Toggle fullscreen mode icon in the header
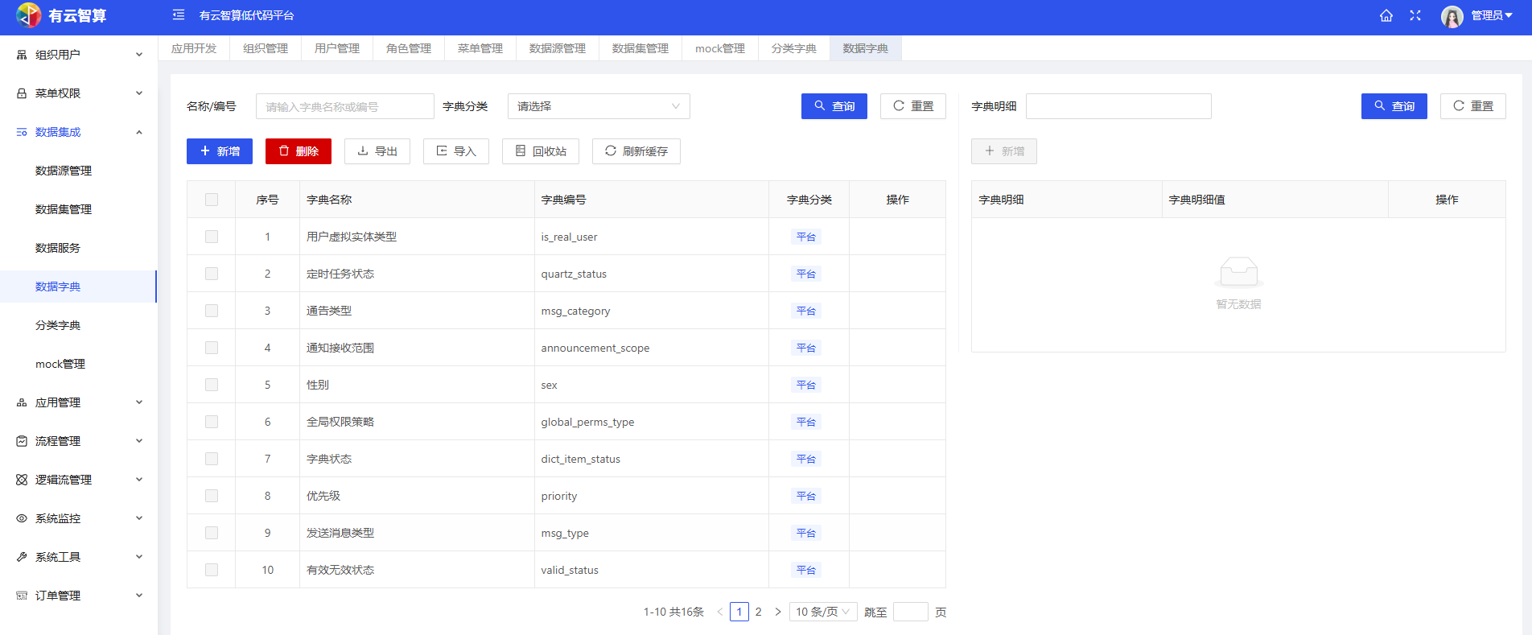Screen dimensions: 1532x635 [x=1415, y=15]
